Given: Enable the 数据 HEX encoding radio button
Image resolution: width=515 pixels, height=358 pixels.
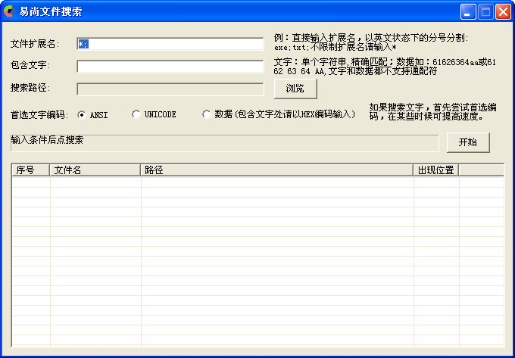Looking at the screenshot, I should click(207, 115).
